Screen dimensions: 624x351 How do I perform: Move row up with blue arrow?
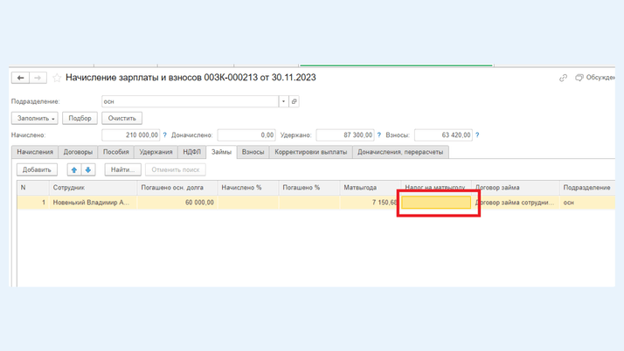74,169
